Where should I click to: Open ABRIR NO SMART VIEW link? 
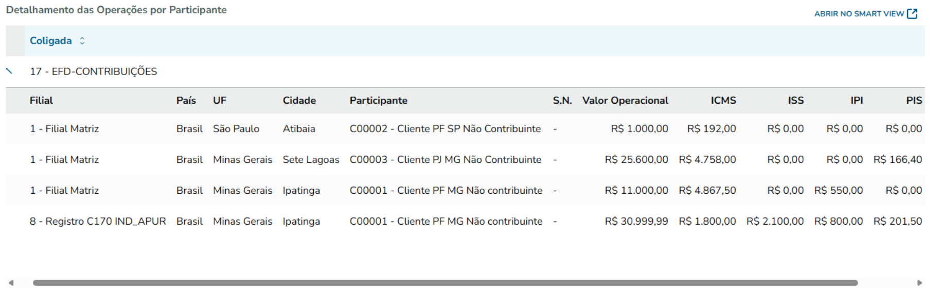click(x=858, y=14)
